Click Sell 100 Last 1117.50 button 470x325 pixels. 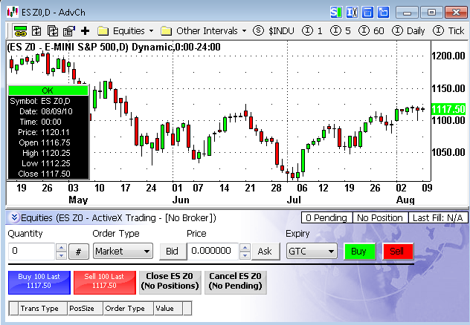point(104,282)
